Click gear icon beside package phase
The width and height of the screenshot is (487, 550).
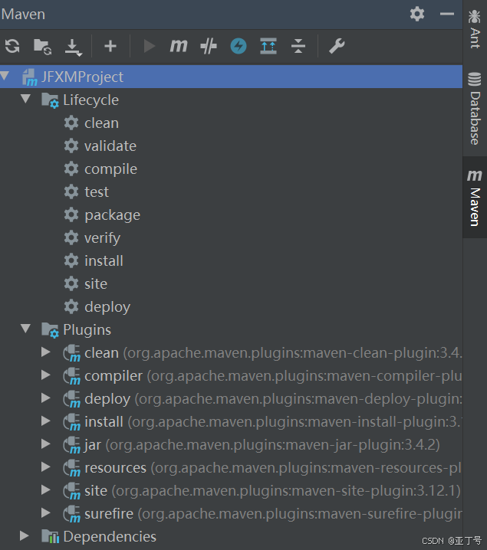pos(71,214)
